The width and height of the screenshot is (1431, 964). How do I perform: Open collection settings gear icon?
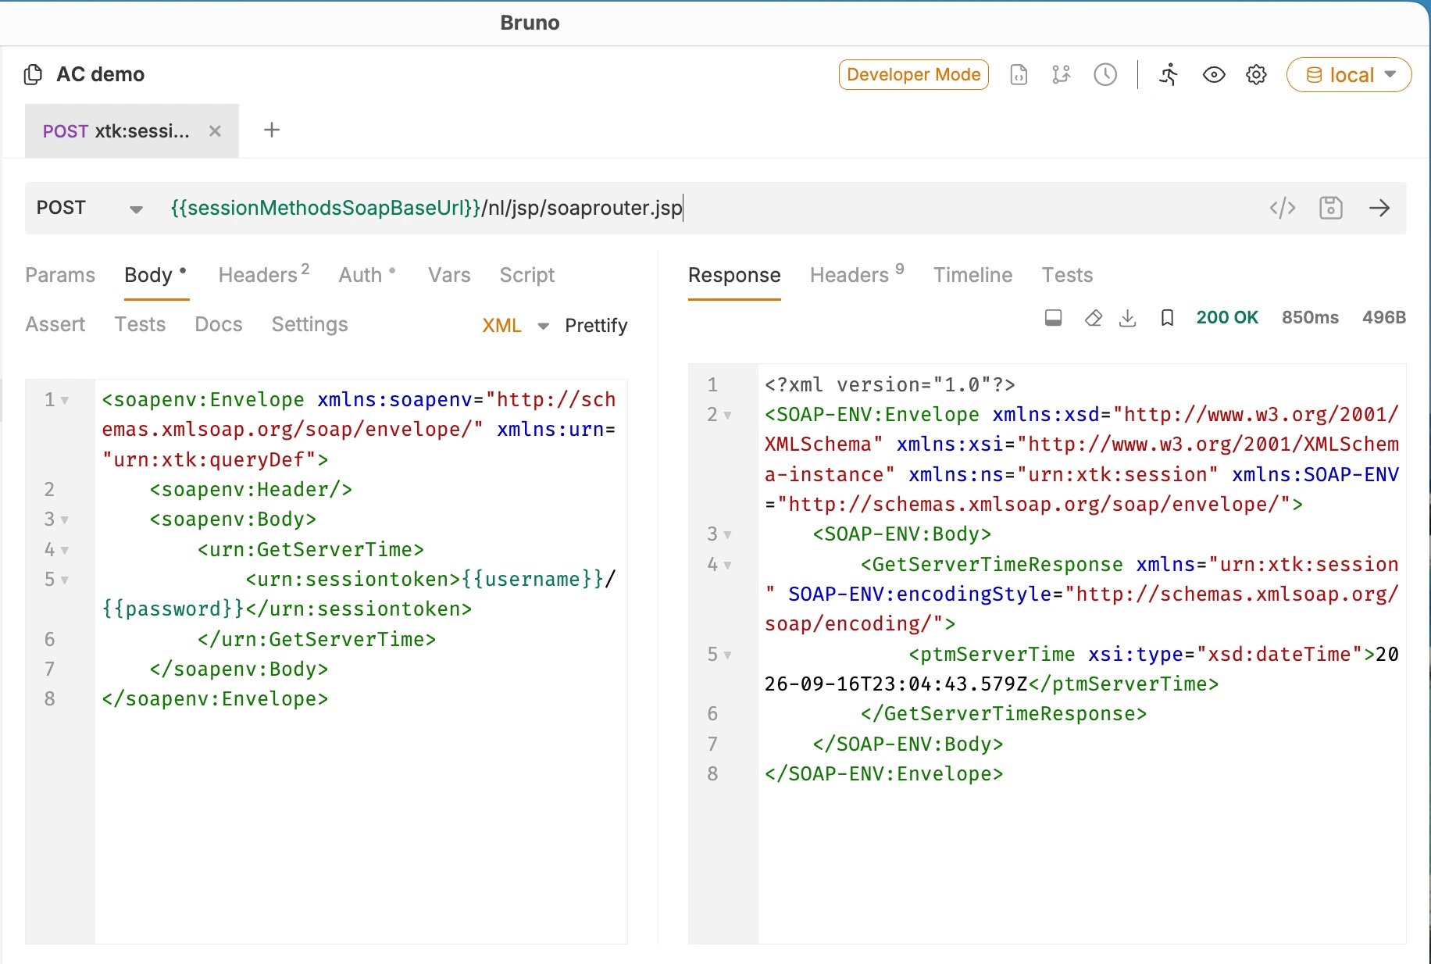click(1256, 74)
